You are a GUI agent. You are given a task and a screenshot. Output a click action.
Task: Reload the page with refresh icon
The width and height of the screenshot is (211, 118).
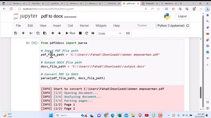pyautogui.click(x=11, y=9)
